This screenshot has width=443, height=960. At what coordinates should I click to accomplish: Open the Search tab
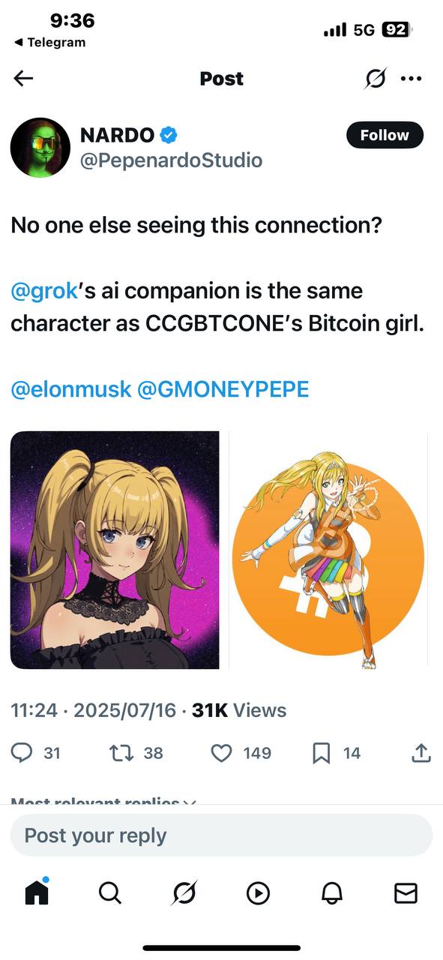coord(109,892)
